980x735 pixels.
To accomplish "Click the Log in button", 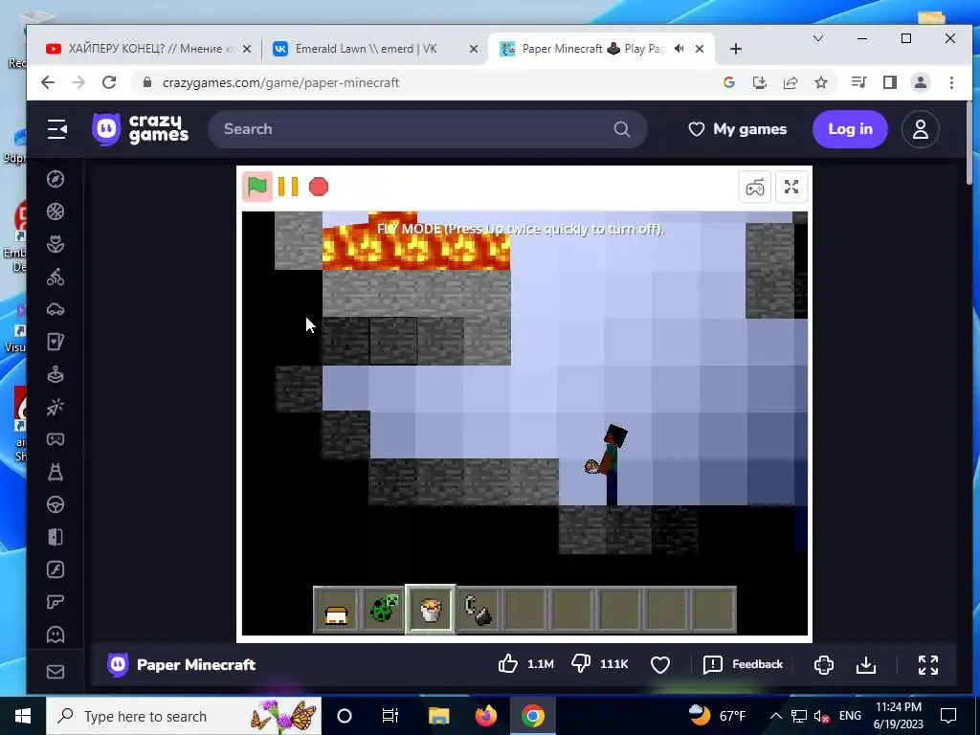I will point(850,129).
